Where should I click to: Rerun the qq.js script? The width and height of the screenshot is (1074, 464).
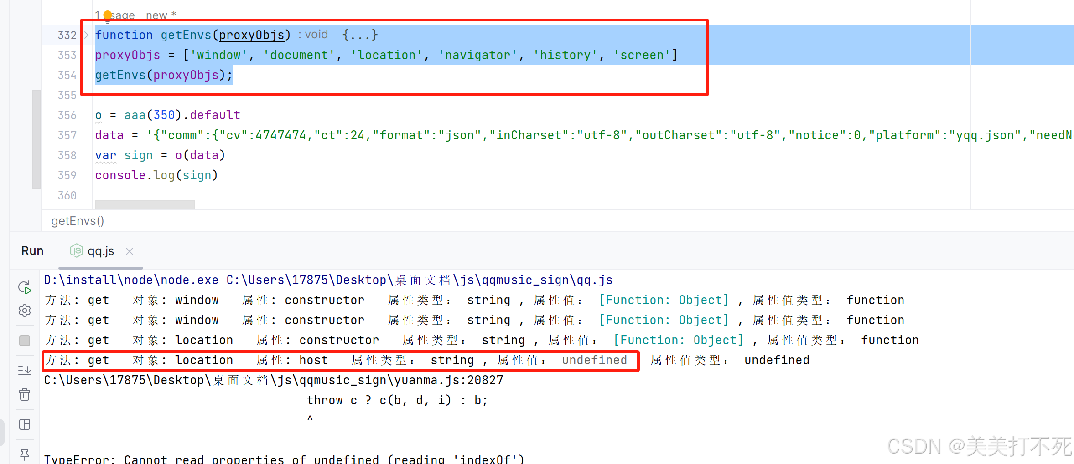click(x=25, y=287)
